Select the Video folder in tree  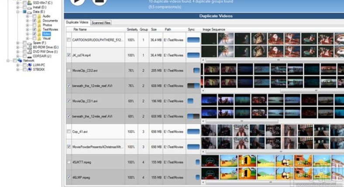(x=46, y=34)
